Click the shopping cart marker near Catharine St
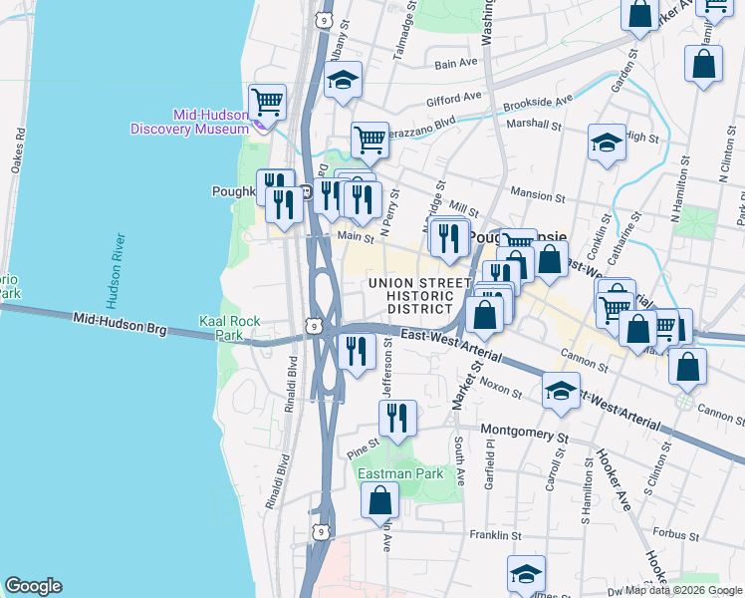 [x=615, y=311]
